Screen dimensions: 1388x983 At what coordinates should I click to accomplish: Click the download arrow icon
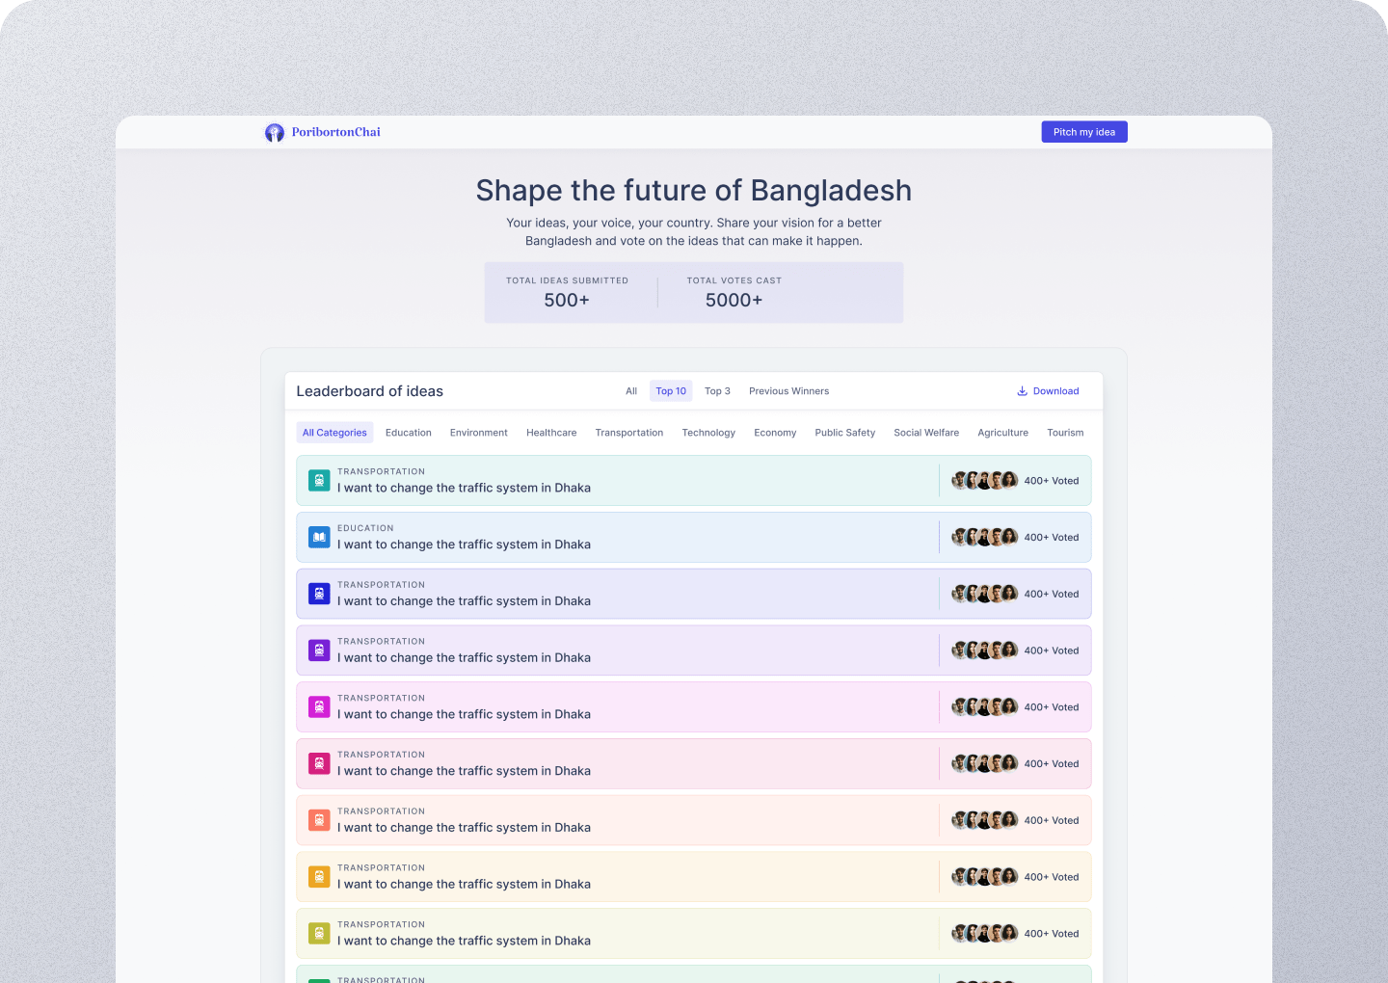point(1022,391)
